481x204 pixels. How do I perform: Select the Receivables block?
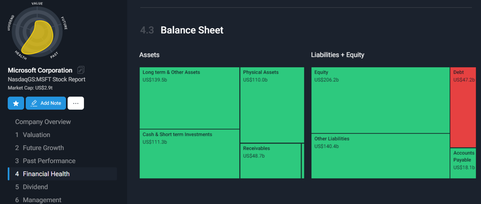coord(270,161)
